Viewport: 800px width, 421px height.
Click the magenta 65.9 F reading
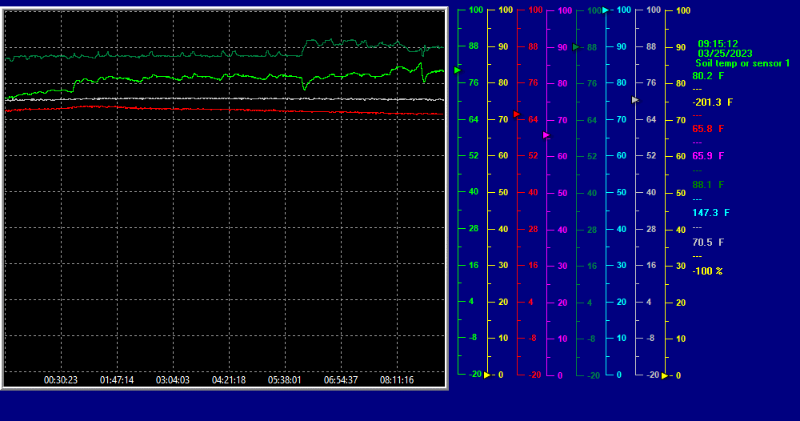pyautogui.click(x=708, y=156)
